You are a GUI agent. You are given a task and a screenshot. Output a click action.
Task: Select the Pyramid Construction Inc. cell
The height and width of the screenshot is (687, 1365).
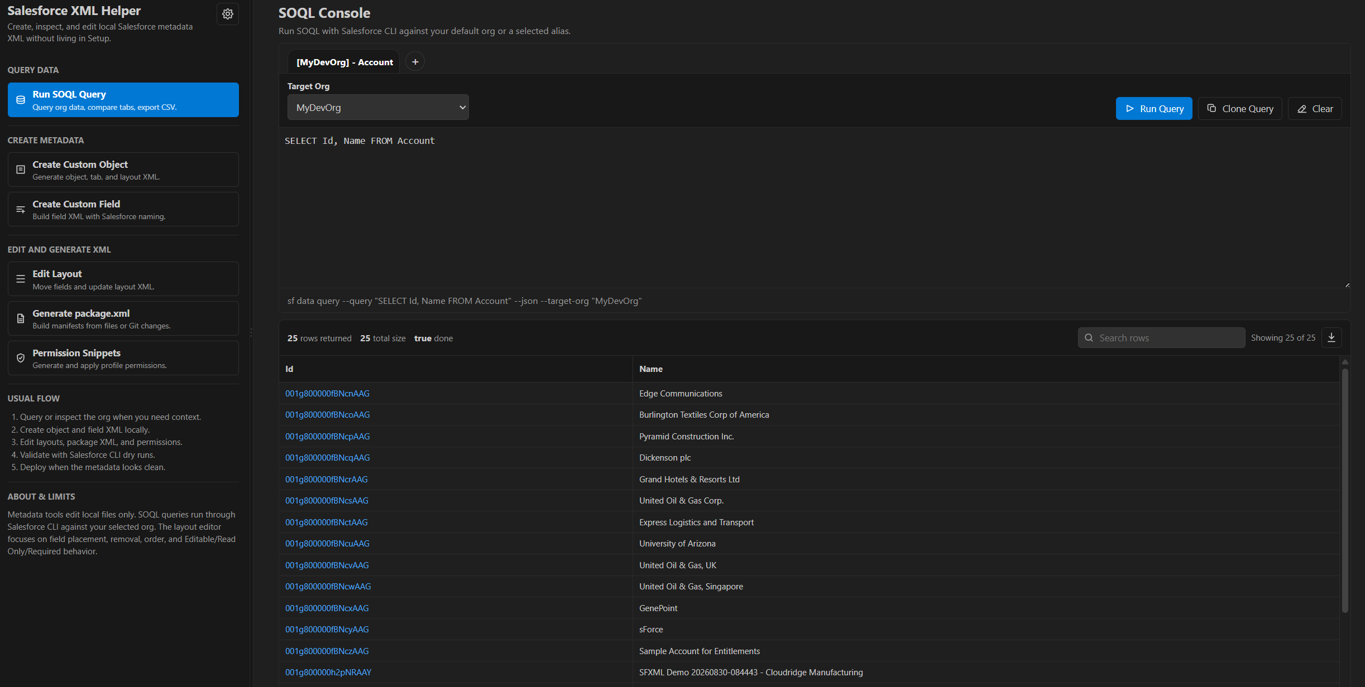coord(986,437)
